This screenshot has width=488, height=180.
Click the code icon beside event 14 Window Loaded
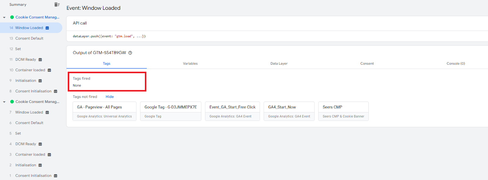(x=47, y=28)
